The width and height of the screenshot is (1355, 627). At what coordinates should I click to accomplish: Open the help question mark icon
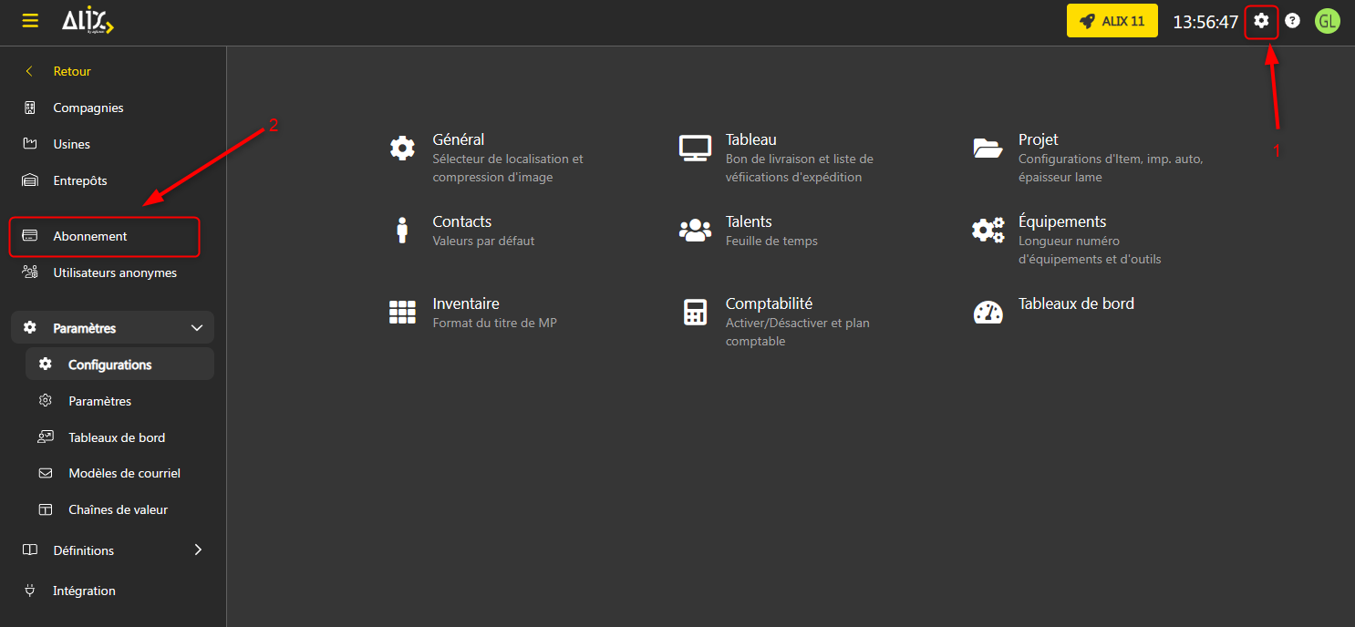click(1292, 21)
